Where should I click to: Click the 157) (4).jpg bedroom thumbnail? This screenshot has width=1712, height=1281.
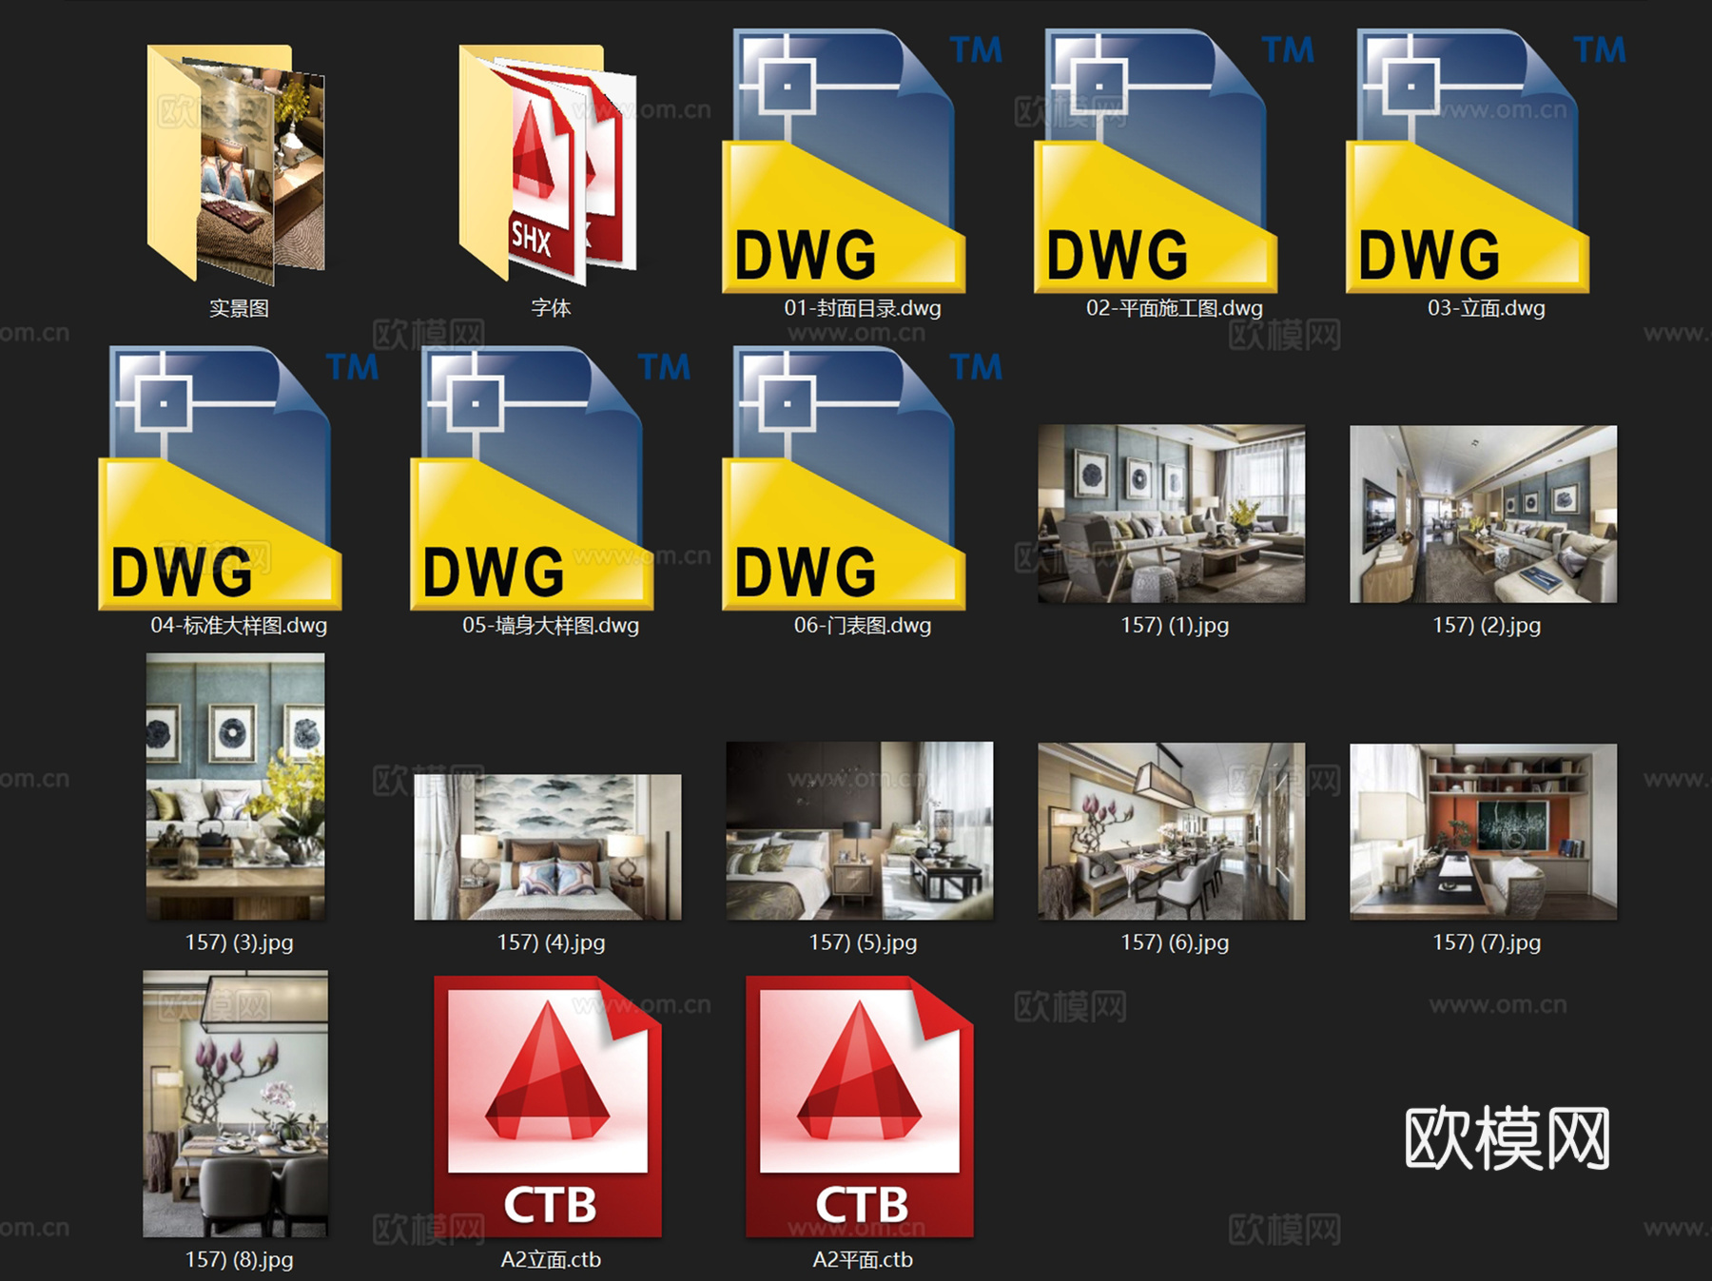point(548,847)
